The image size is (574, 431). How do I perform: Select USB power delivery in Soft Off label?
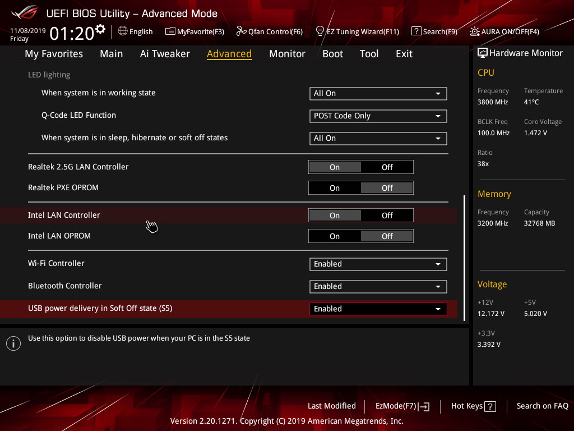coord(100,308)
